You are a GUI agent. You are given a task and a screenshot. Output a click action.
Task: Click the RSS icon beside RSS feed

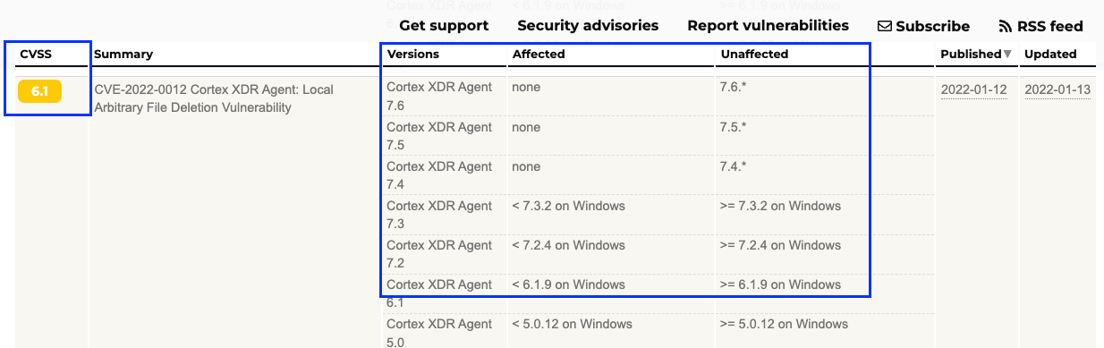click(x=1006, y=27)
